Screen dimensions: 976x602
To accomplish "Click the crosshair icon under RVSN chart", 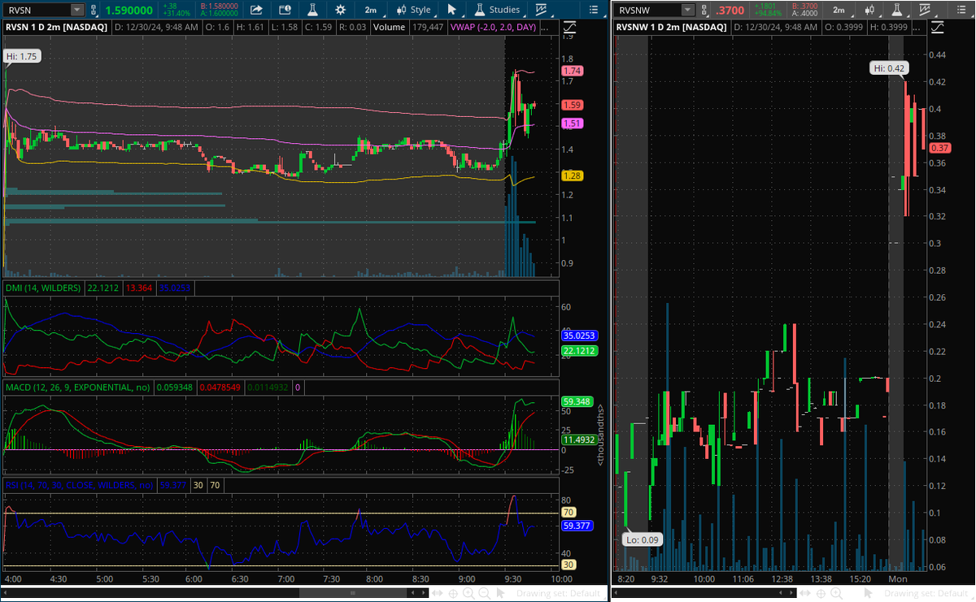I will click(453, 593).
